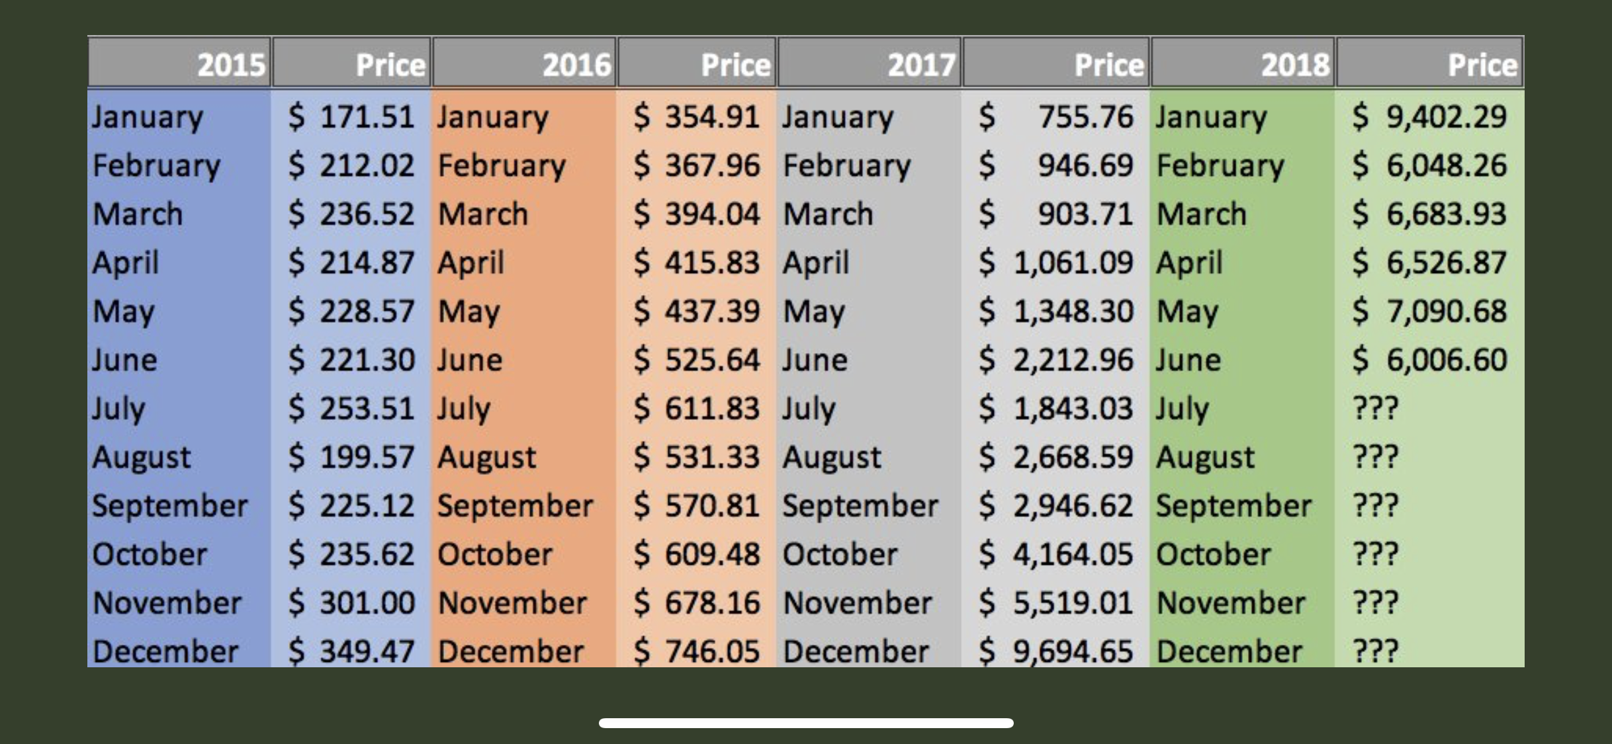Select June 2017 price $2,212.96
1612x744 pixels.
(1056, 360)
